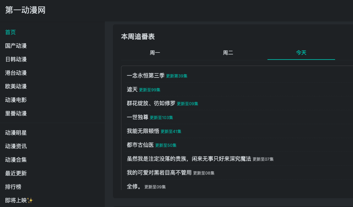353x207 pixels.
Task: Open 动漫明星 page
Action: [x=16, y=133]
